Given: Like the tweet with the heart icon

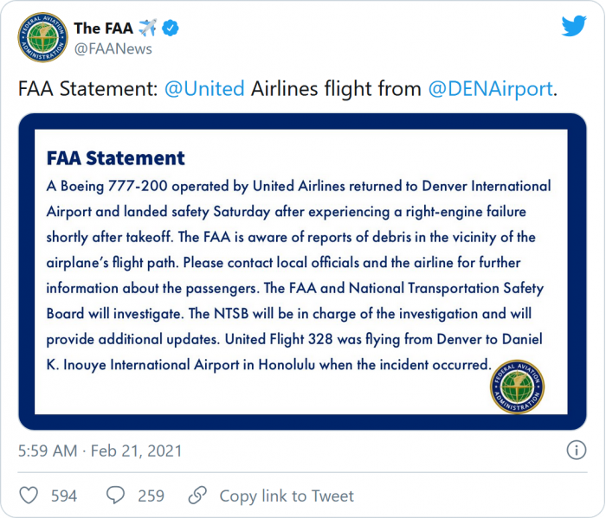Looking at the screenshot, I should coord(29,496).
